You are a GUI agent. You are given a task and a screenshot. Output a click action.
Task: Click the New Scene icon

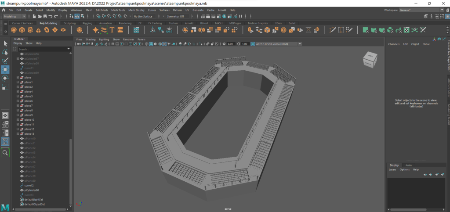[x=34, y=16]
